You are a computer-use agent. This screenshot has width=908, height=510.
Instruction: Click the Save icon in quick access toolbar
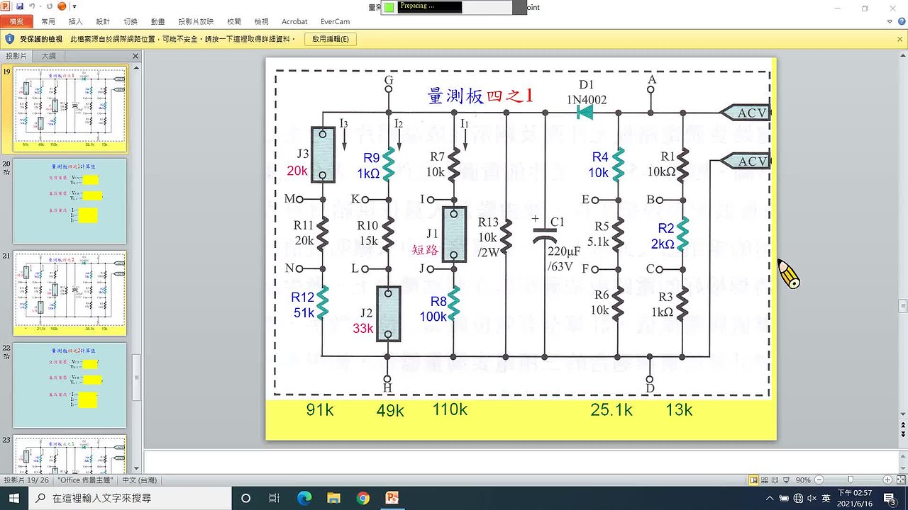click(x=20, y=6)
